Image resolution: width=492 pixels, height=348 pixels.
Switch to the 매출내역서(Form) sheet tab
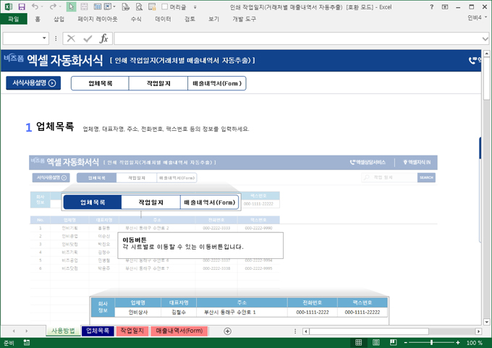(x=179, y=331)
